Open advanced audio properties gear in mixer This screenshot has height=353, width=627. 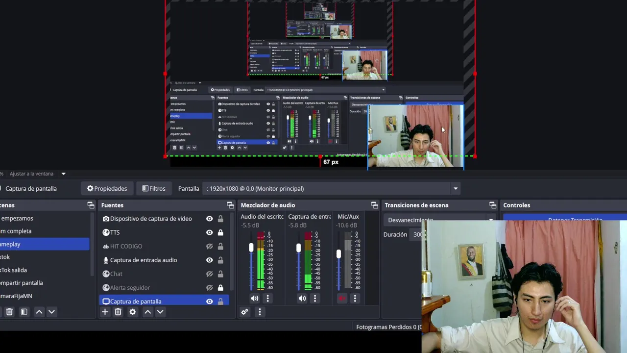[245, 311]
